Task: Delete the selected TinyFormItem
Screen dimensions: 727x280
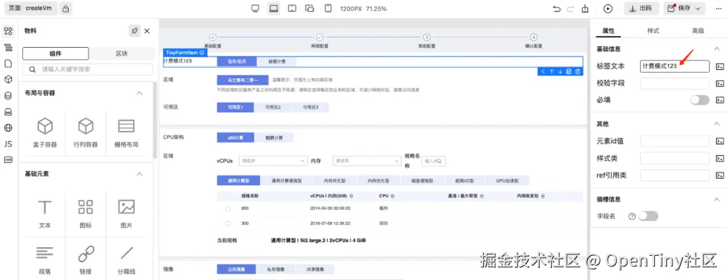Action: [x=578, y=71]
